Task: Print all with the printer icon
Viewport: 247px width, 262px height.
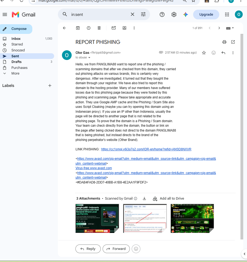Action: tap(224, 42)
